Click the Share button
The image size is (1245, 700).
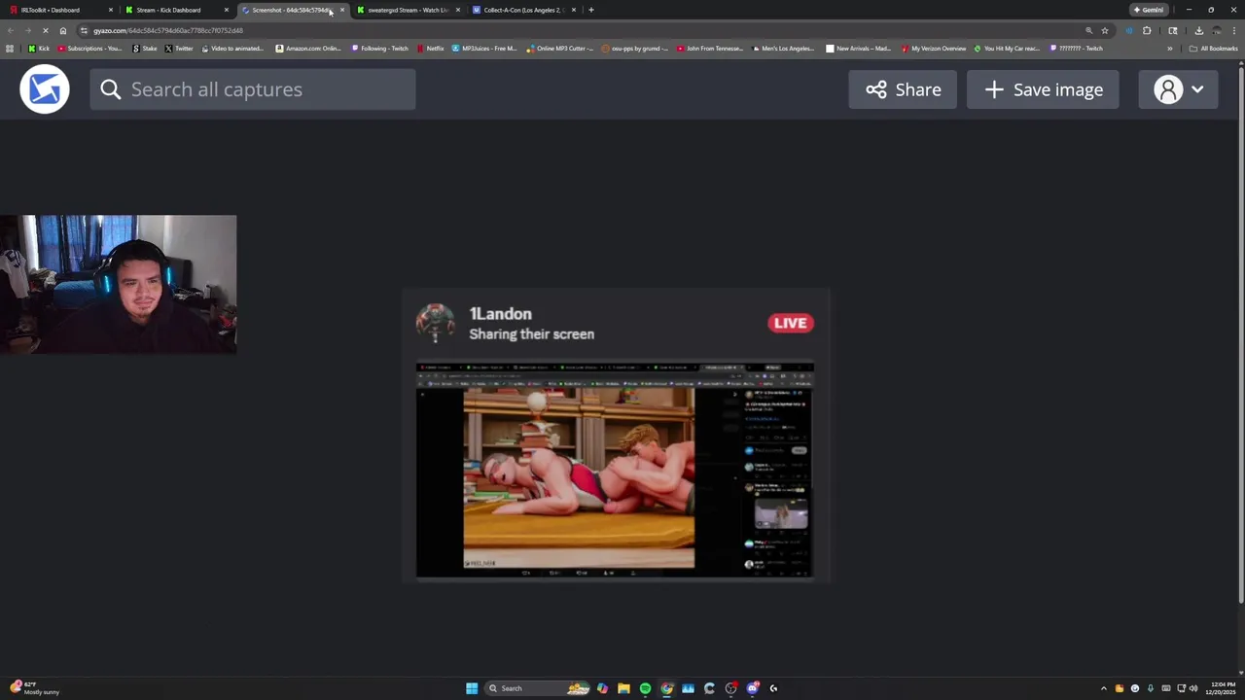pyautogui.click(x=903, y=89)
